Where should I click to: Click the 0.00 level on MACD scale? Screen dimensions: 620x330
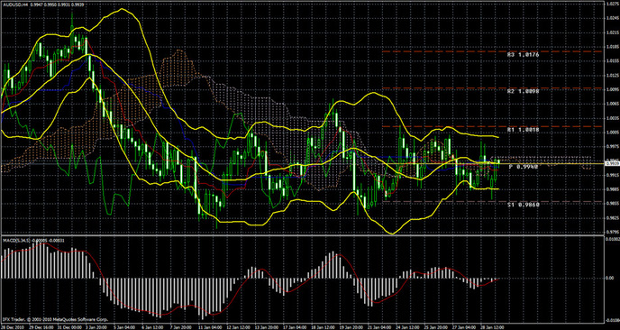[x=610, y=279]
